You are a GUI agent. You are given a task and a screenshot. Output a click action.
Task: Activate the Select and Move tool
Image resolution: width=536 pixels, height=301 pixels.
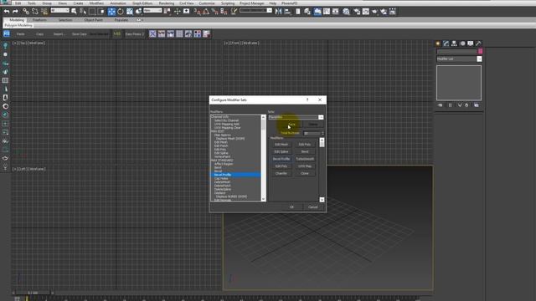(111, 12)
